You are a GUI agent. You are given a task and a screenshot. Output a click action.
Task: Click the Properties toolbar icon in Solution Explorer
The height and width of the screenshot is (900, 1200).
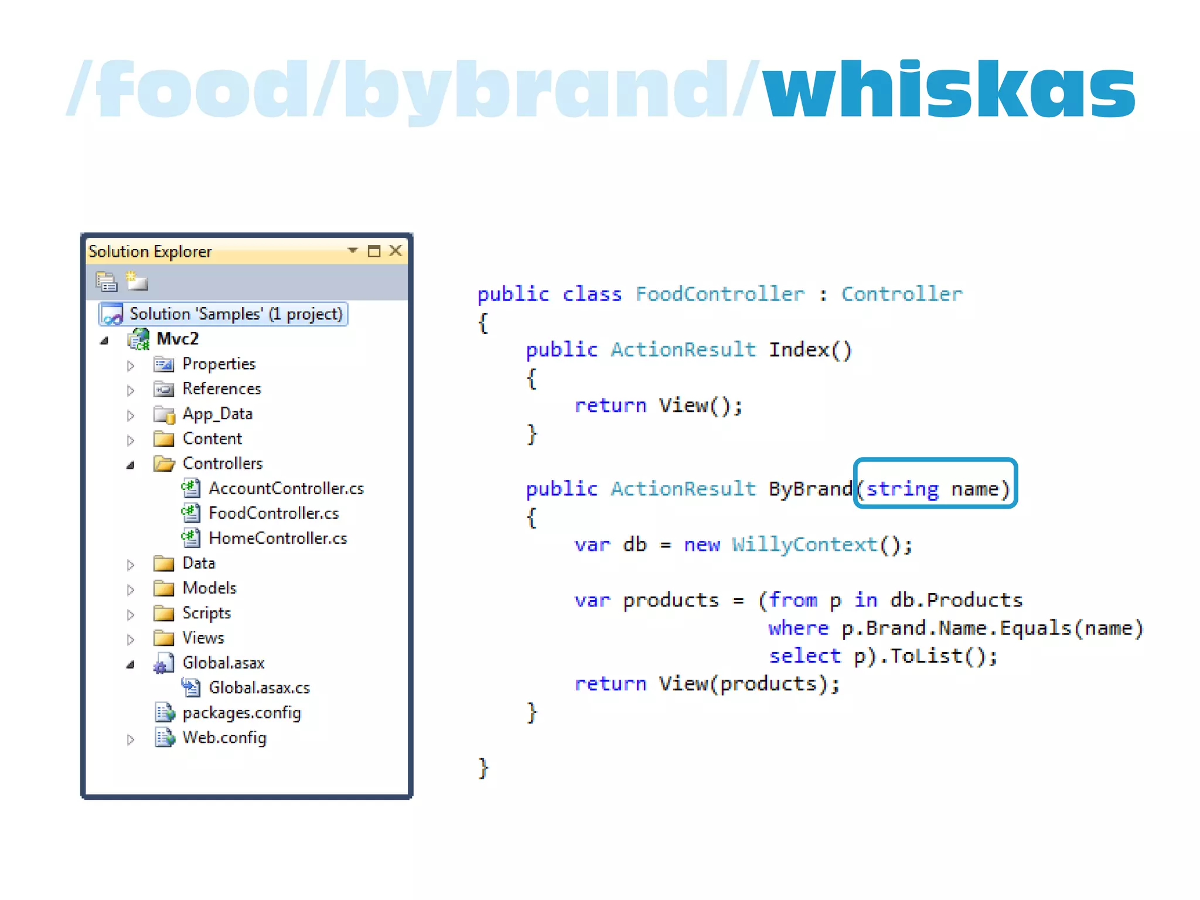click(106, 282)
